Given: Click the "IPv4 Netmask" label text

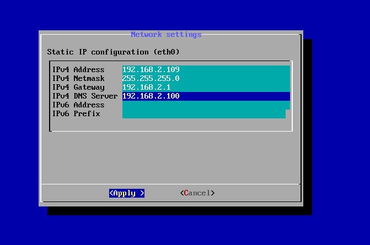Looking at the screenshot, I should pyautogui.click(x=78, y=79).
